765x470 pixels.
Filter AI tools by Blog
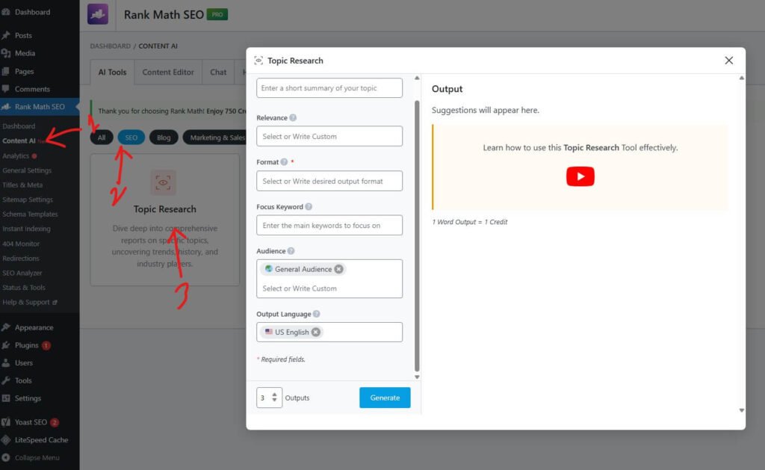(164, 137)
